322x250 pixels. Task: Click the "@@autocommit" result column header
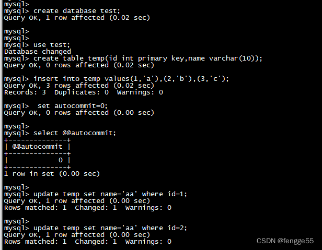pos(37,147)
